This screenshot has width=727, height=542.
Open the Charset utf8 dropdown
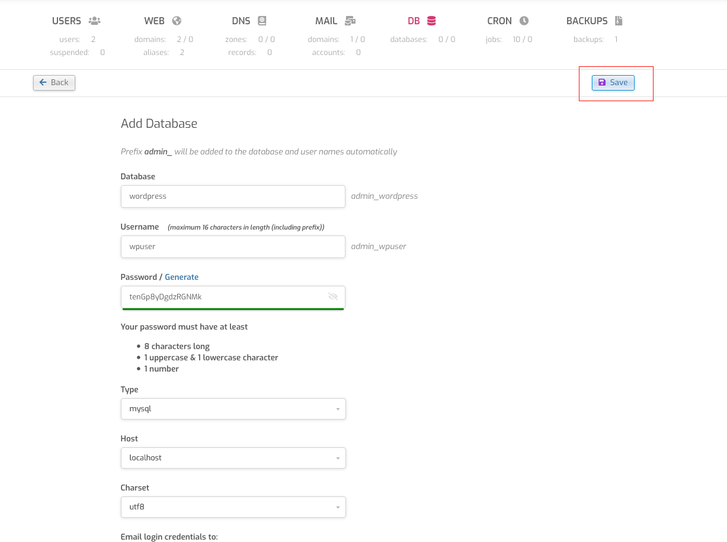click(x=233, y=507)
